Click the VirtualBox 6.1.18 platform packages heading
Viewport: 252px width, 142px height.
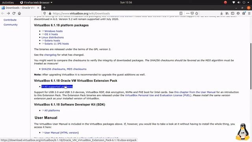click(x=61, y=25)
